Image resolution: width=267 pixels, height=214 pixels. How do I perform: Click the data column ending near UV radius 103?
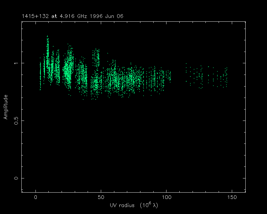coord(170,76)
